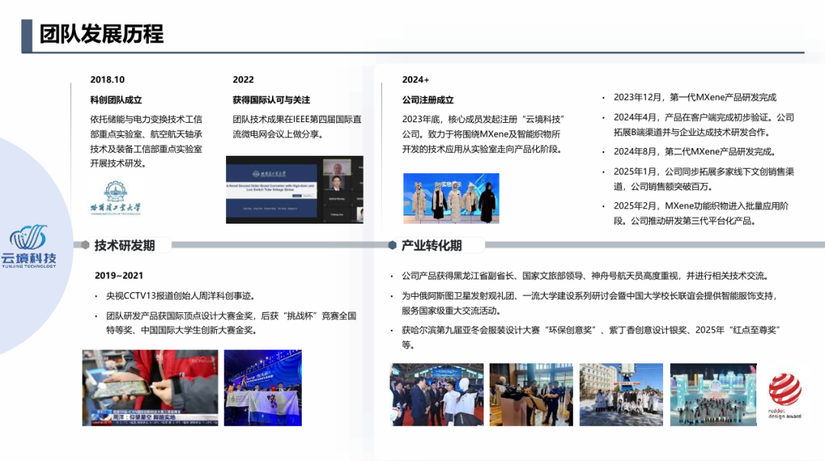
Task: Click the 2018.10 date heading
Action: [108, 79]
